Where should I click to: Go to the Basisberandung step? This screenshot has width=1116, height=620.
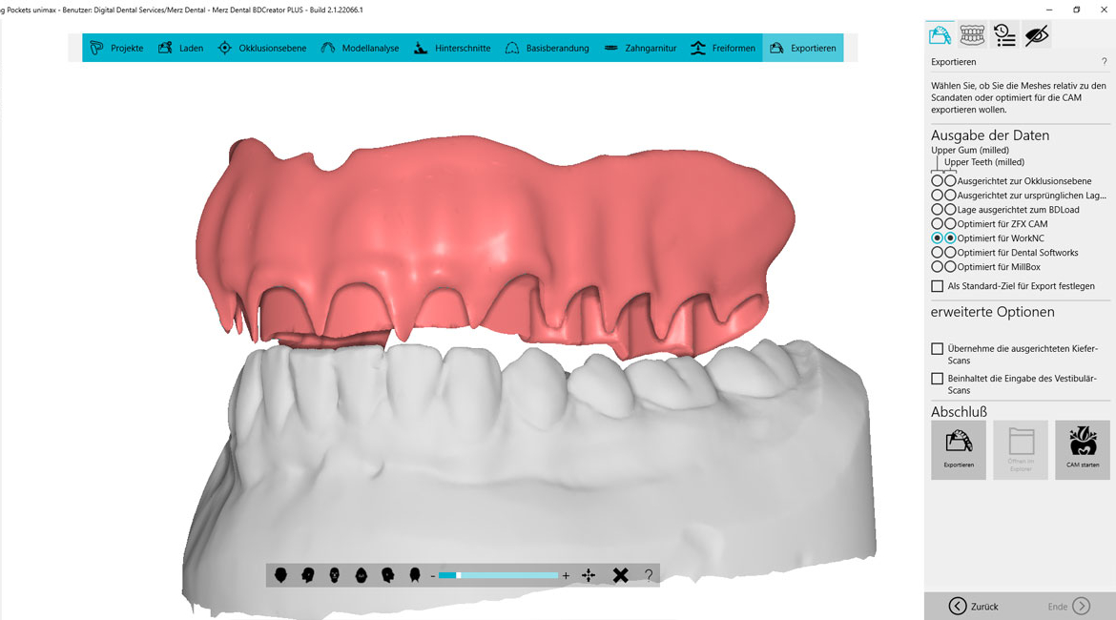pos(547,48)
